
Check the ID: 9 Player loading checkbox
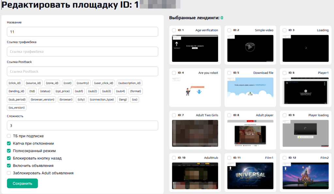(284, 115)
